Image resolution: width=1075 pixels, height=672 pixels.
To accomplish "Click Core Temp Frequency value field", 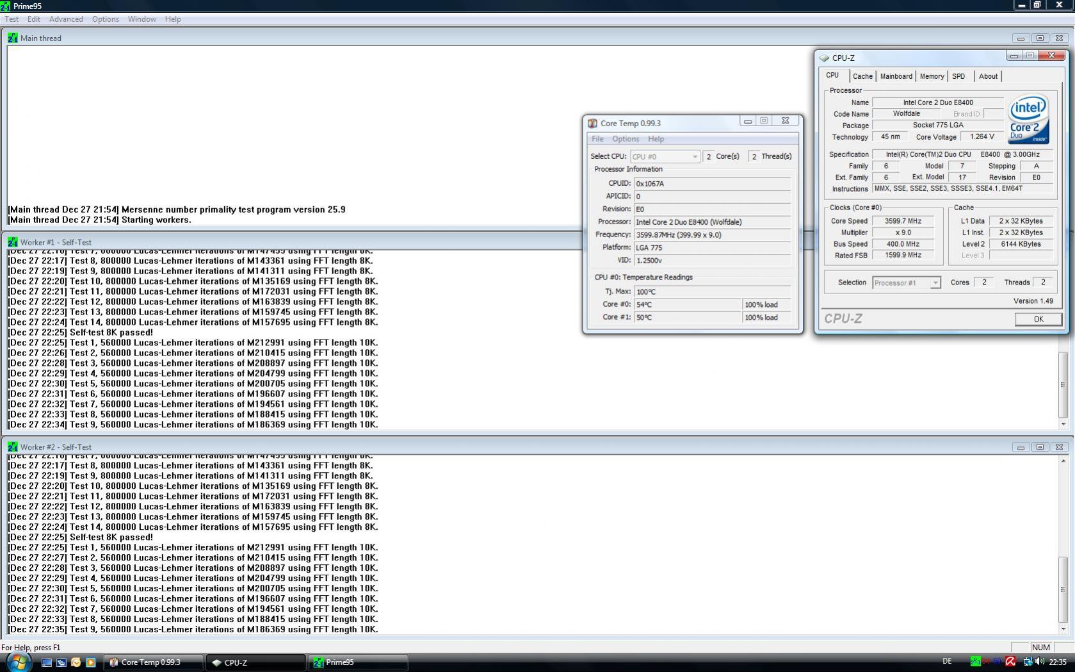I will (x=712, y=234).
